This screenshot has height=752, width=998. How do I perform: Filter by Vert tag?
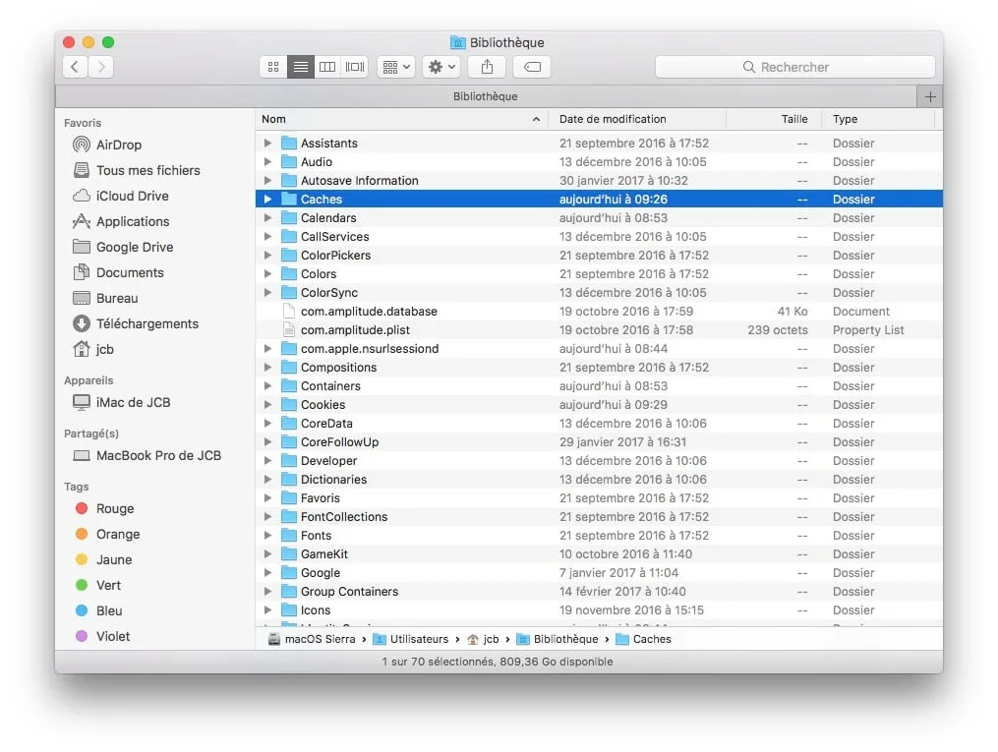(98, 585)
